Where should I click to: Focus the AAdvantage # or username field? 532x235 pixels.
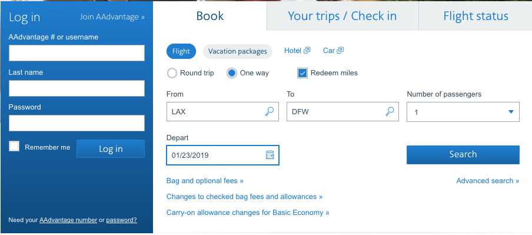coord(77,53)
